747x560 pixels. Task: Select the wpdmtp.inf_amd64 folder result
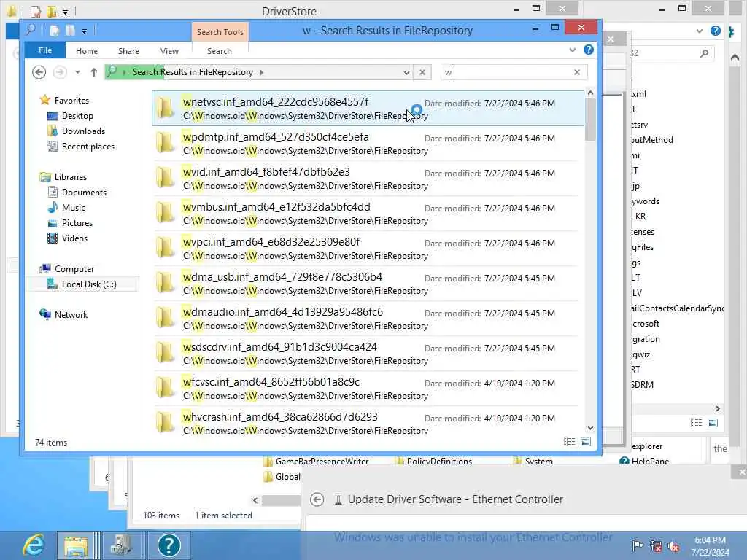tap(368, 144)
